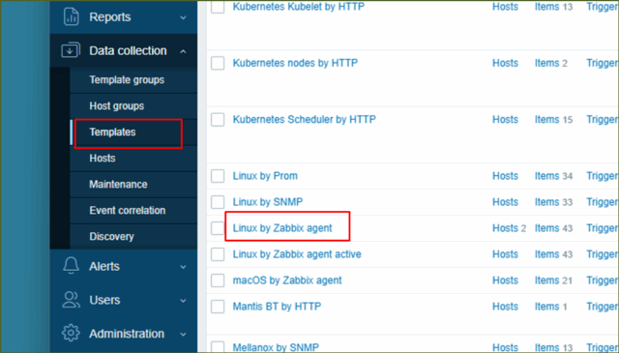Open Hosts 2 link for Linux by Zabbix agent
This screenshot has height=353, width=619.
510,228
